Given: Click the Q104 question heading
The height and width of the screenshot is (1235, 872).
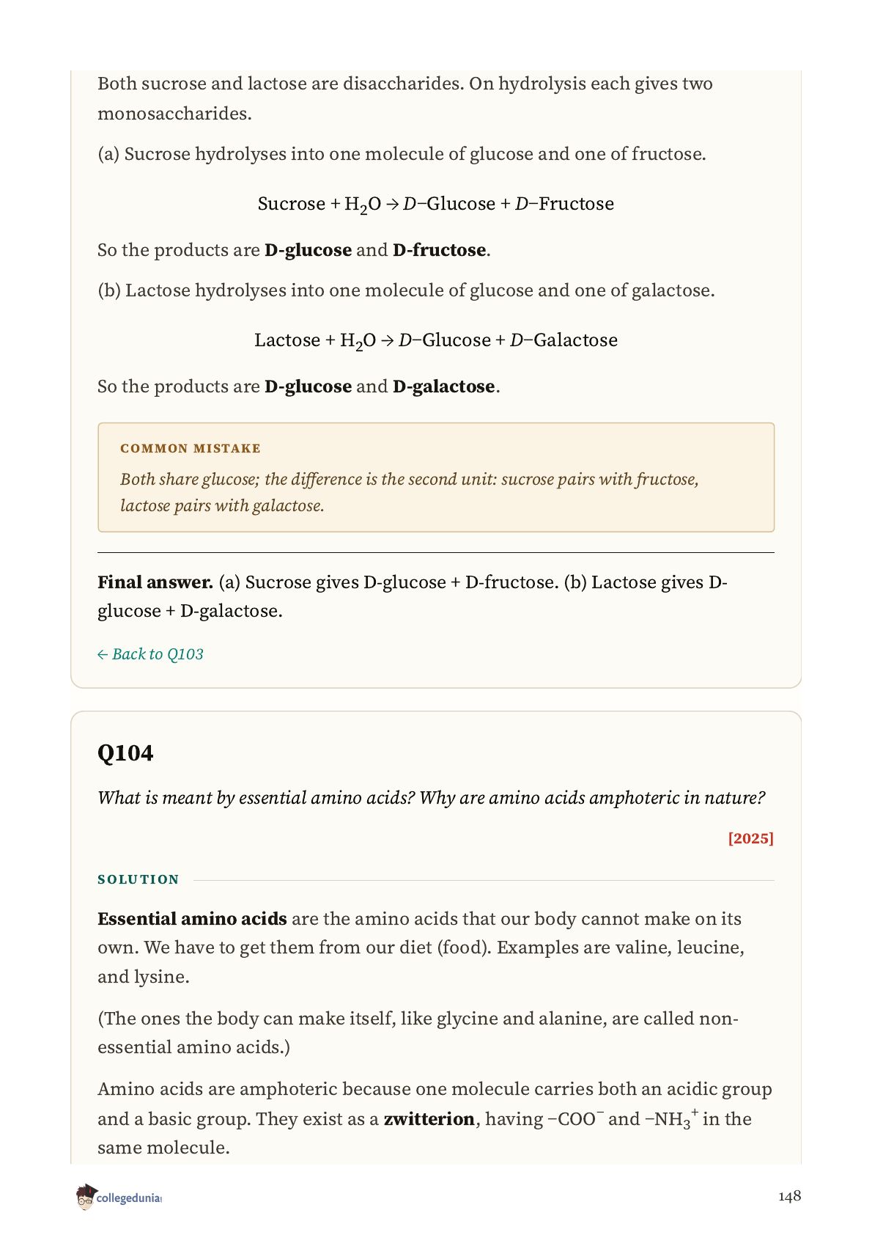Looking at the screenshot, I should tap(125, 753).
